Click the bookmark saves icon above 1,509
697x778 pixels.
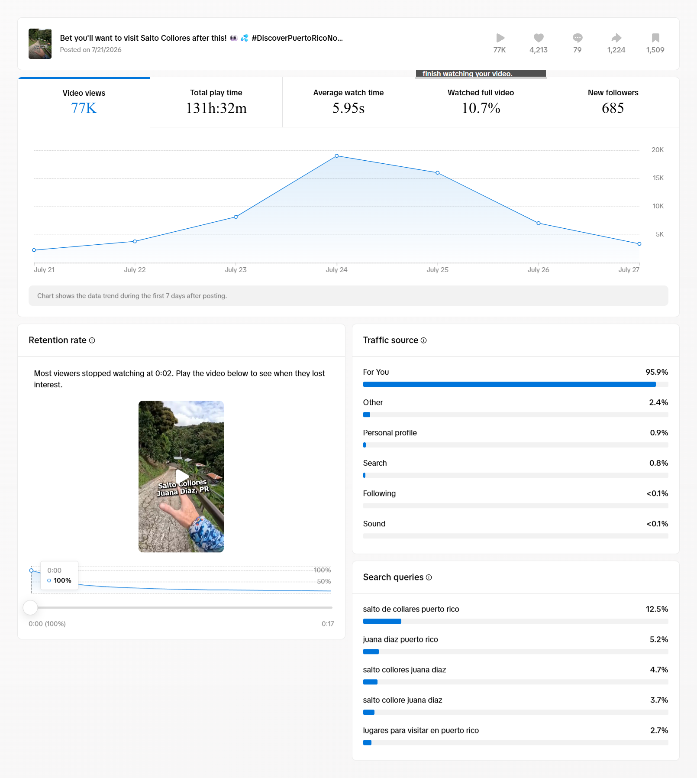tap(655, 38)
